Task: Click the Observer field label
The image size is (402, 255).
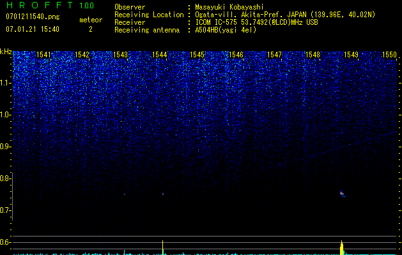Action: tap(130, 7)
